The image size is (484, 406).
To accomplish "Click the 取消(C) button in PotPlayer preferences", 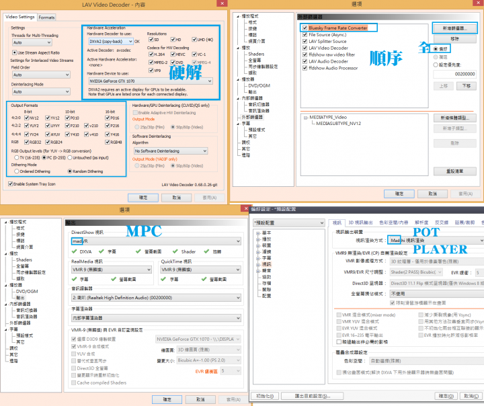I will 471,396.
